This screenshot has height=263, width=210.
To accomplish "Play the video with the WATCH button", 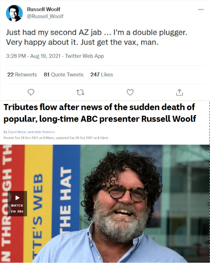I will (x=17, y=203).
